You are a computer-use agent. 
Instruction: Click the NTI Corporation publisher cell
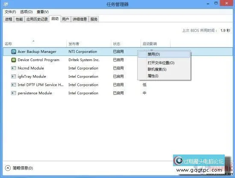point(83,52)
